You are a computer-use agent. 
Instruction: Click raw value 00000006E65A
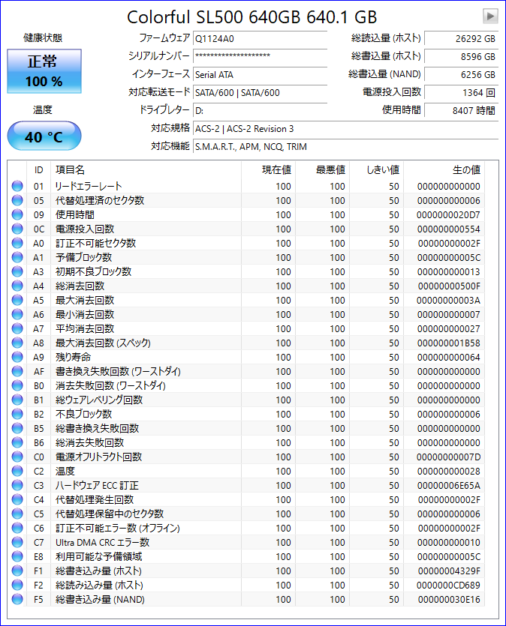(448, 486)
